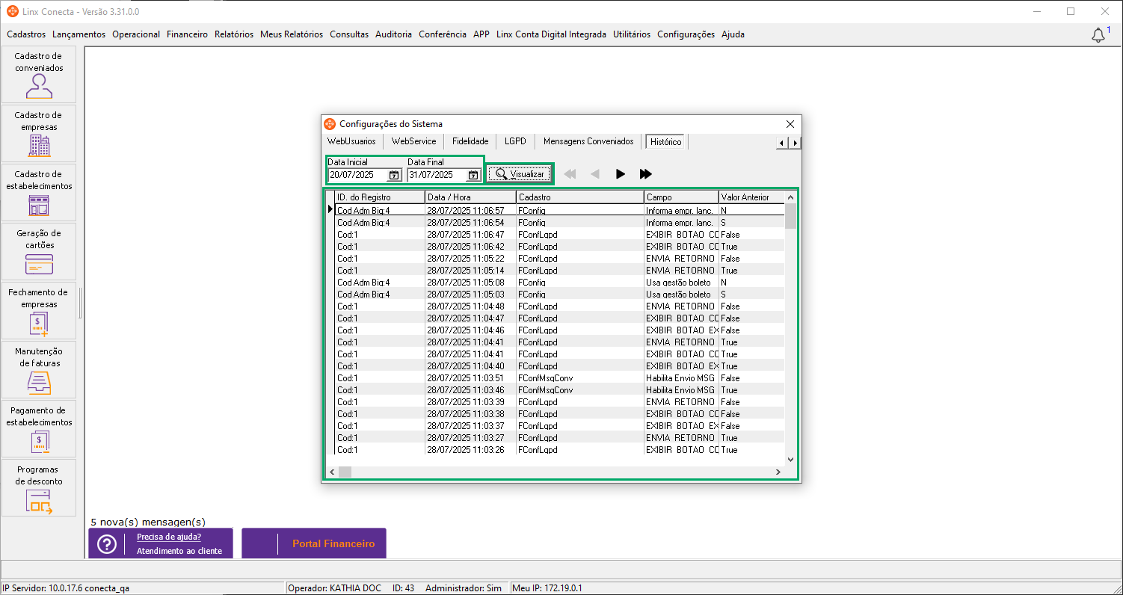Click the 28/07/2025 11:04:48 cell
The width and height of the screenshot is (1123, 595).
point(470,306)
